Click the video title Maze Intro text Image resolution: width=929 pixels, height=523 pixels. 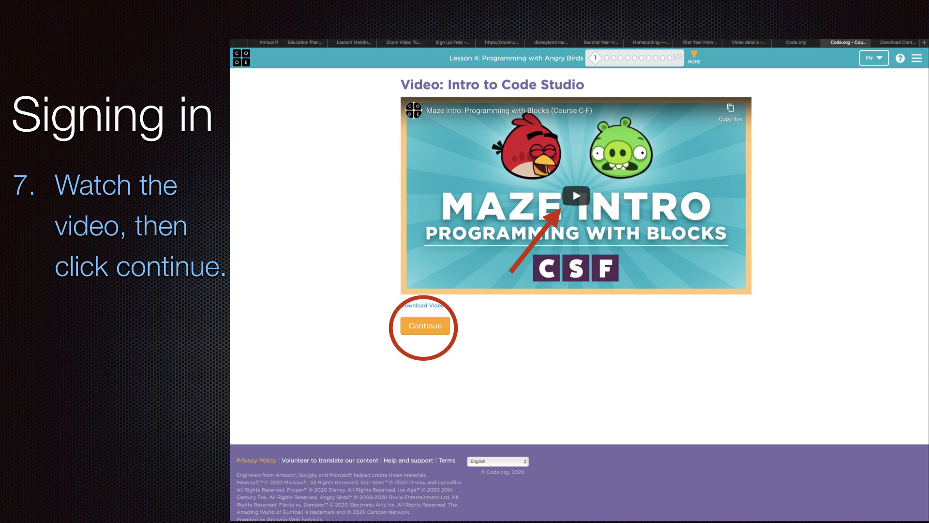click(x=509, y=110)
